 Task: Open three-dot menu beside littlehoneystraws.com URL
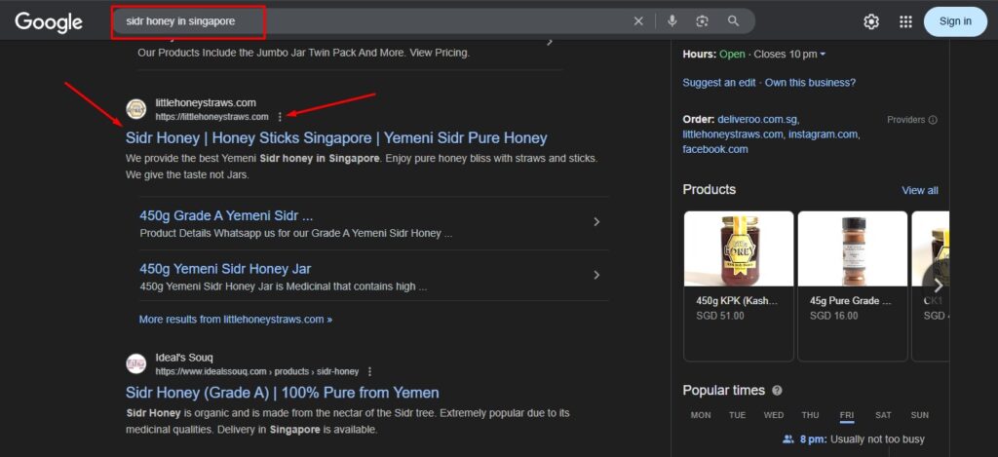click(x=280, y=117)
